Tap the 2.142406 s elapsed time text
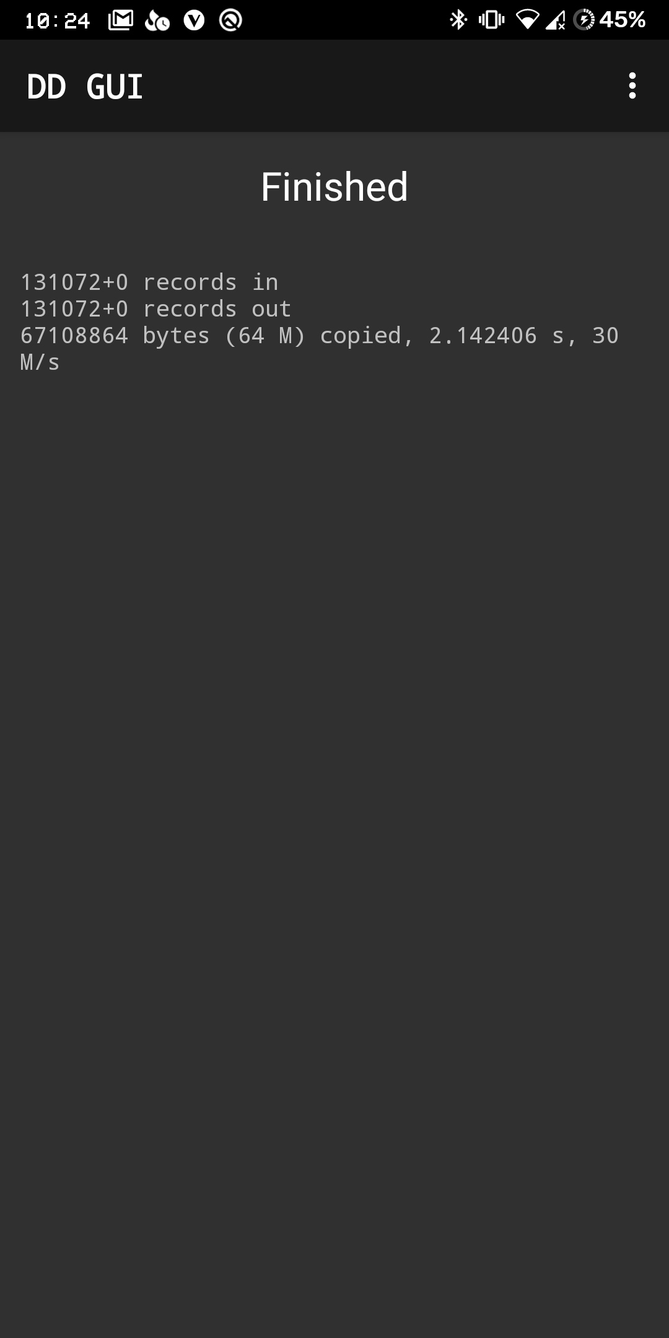Viewport: 669px width, 1338px height. [x=496, y=336]
